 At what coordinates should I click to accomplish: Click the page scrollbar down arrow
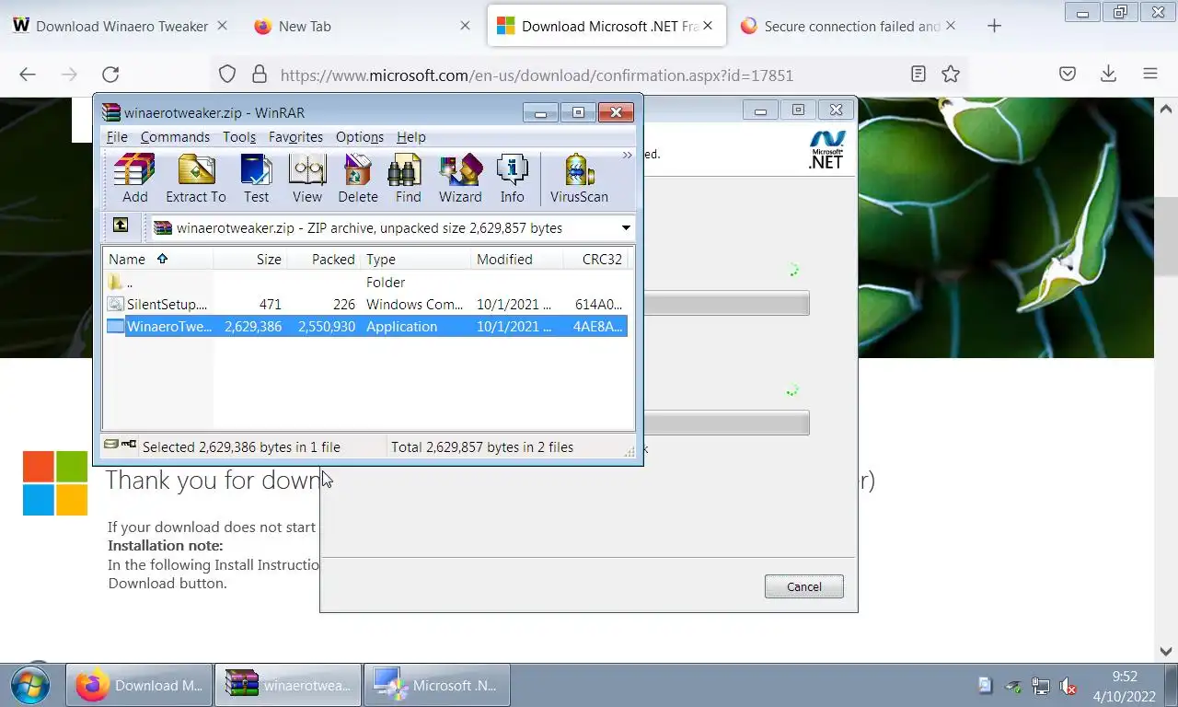point(1165,651)
